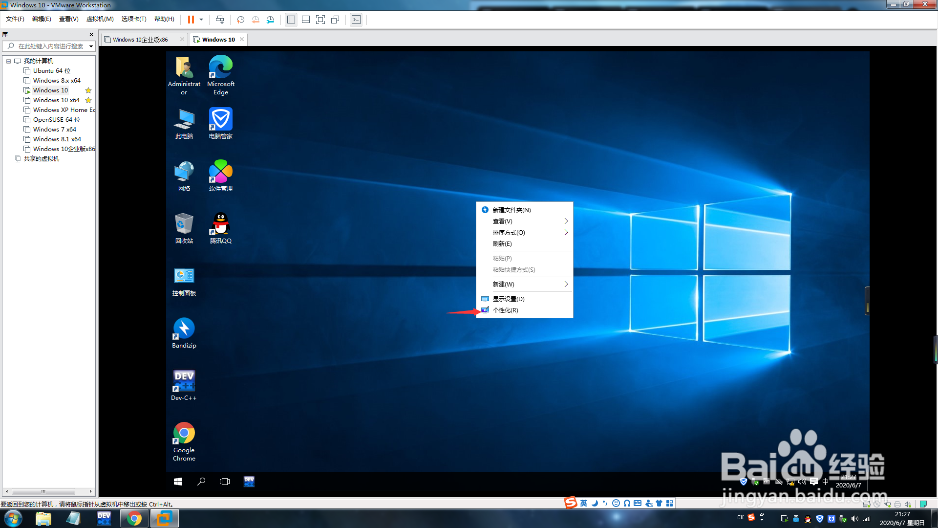938x528 pixels.
Task: Click the host volume speaker tray icon
Action: (x=854, y=519)
